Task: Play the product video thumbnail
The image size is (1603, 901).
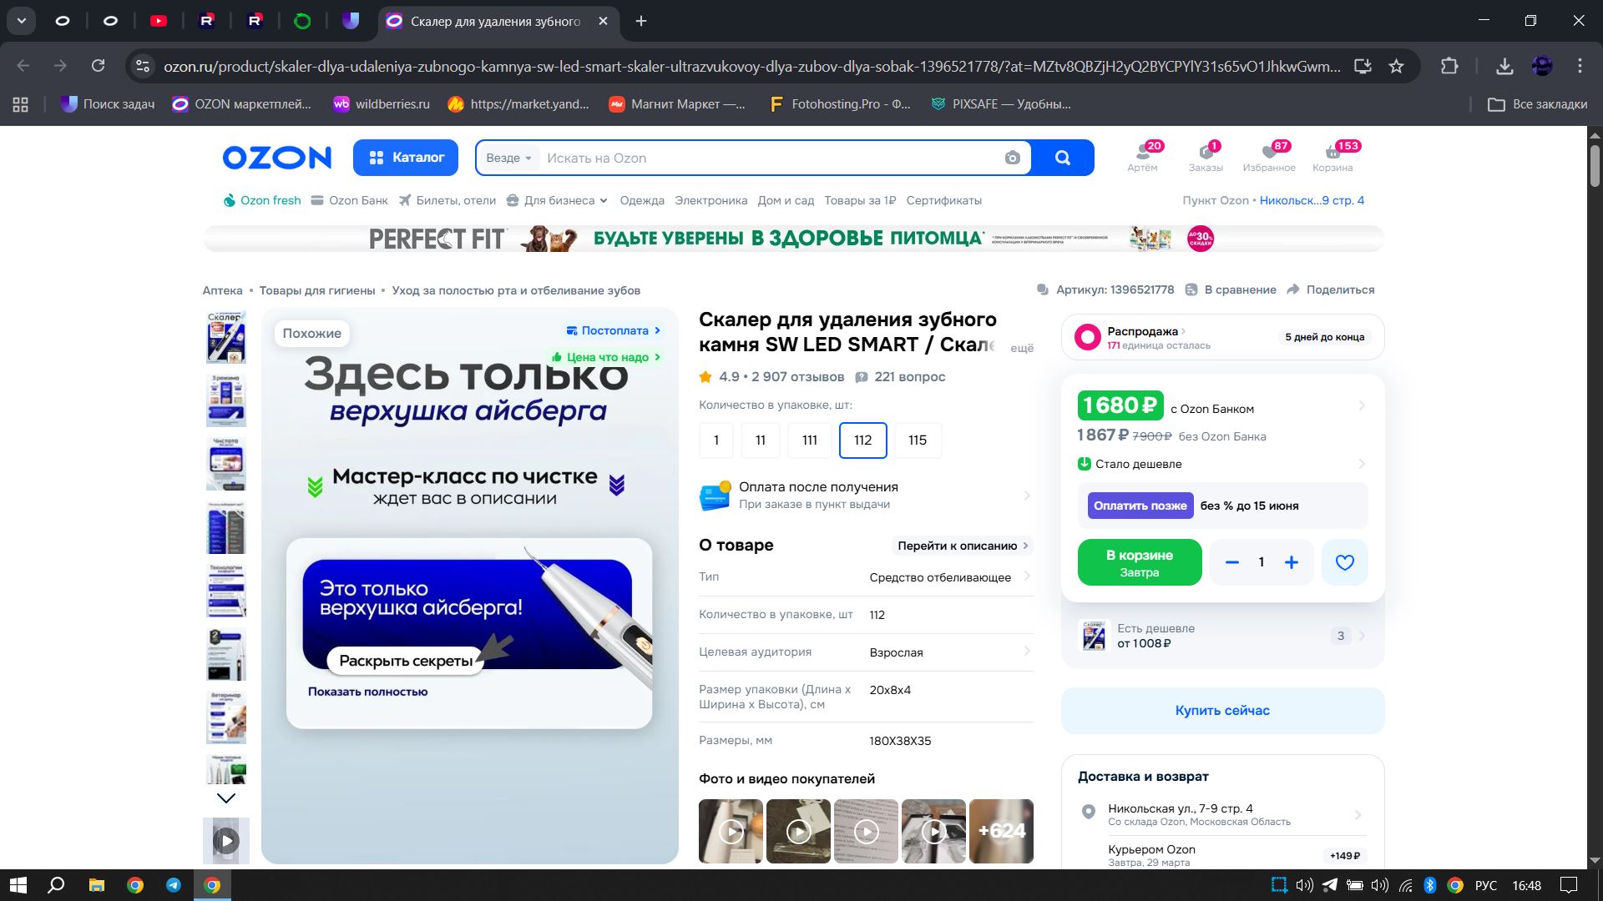Action: (226, 840)
